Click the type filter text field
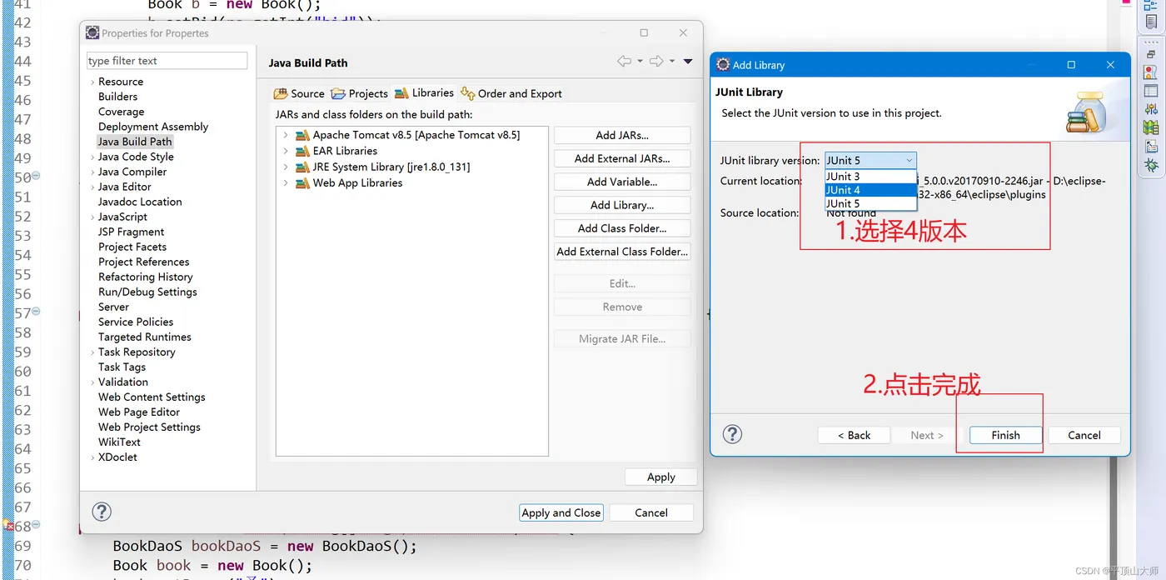The height and width of the screenshot is (580, 1166). [x=167, y=61]
